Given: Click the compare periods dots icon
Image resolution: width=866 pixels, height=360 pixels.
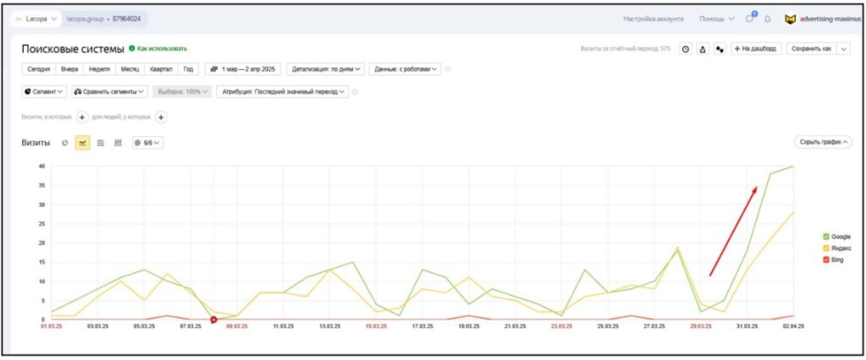Looking at the screenshot, I should [719, 49].
